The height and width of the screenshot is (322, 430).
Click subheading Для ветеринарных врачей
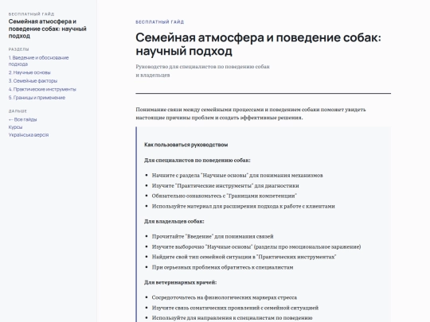181,282
